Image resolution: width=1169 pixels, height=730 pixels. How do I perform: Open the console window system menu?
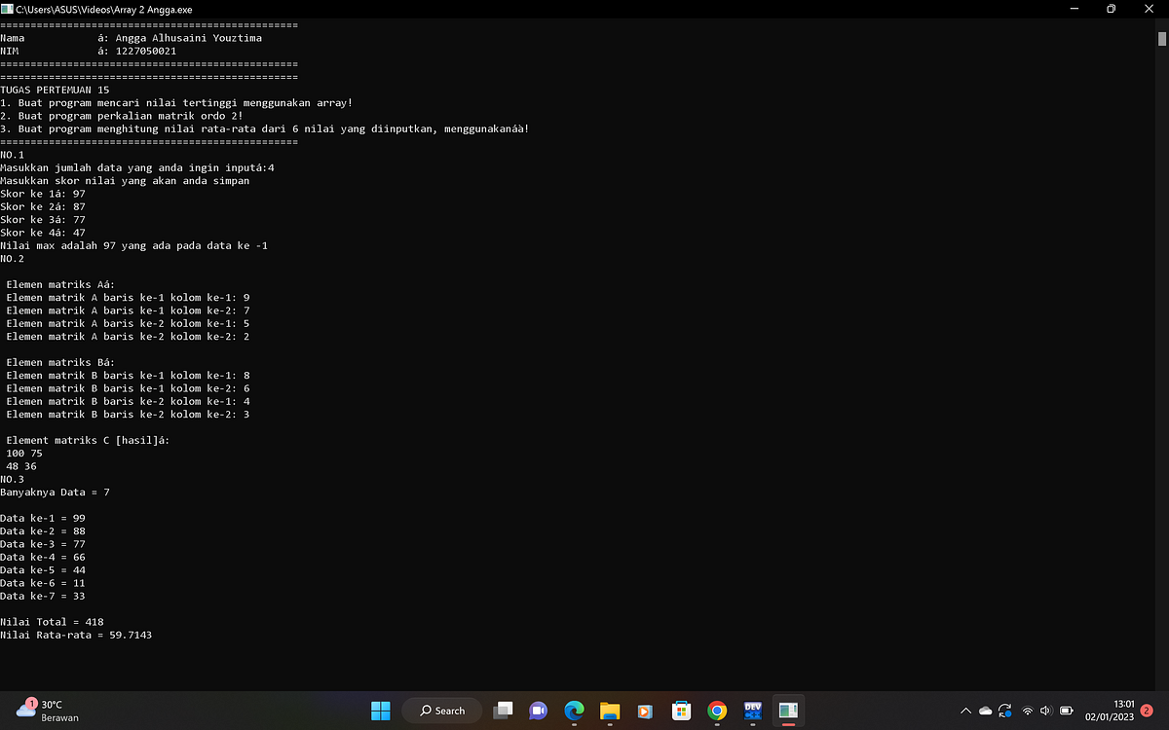point(8,9)
